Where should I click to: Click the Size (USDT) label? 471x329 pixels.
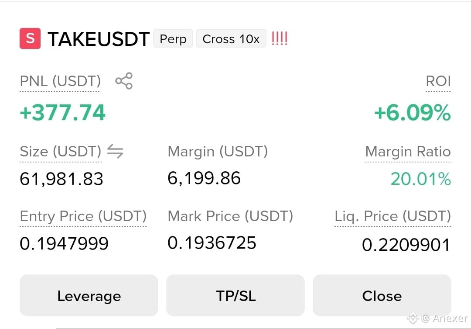click(x=61, y=152)
